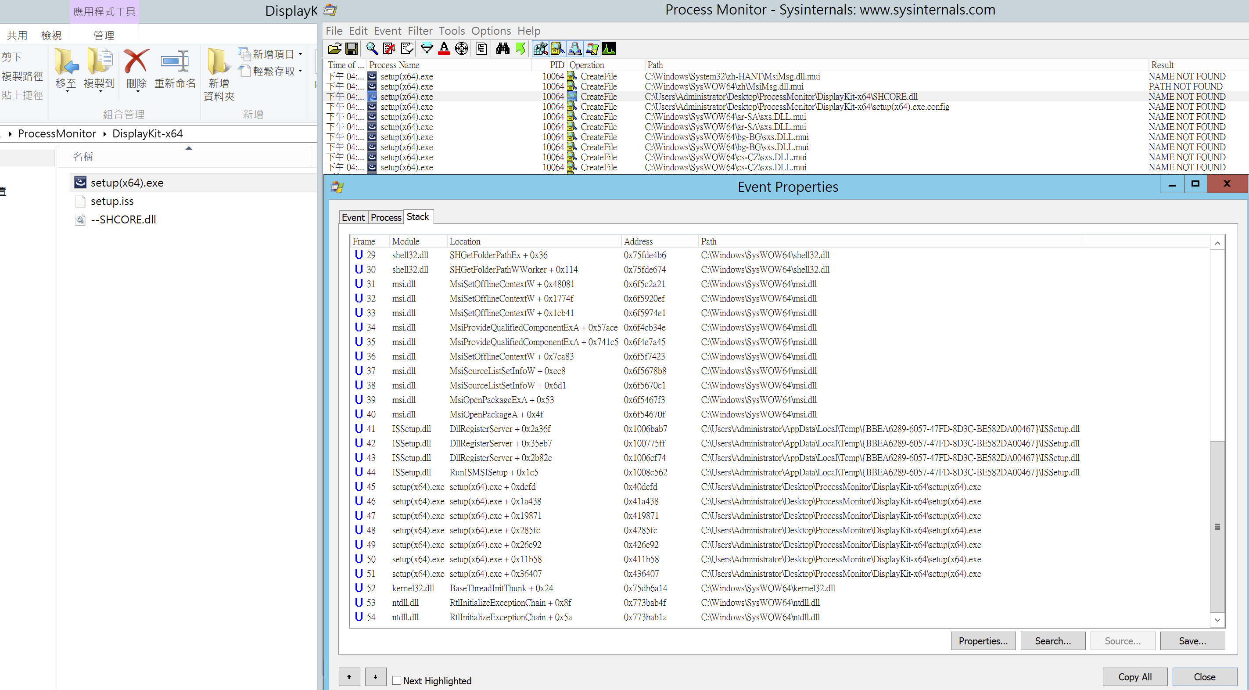Expand the breadcrumb arrow before ProcessMonitor
The width and height of the screenshot is (1249, 690).
coord(10,134)
